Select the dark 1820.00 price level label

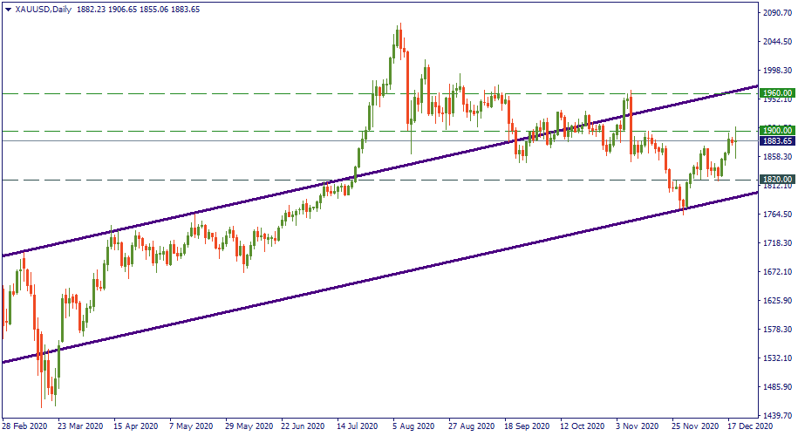pos(775,180)
